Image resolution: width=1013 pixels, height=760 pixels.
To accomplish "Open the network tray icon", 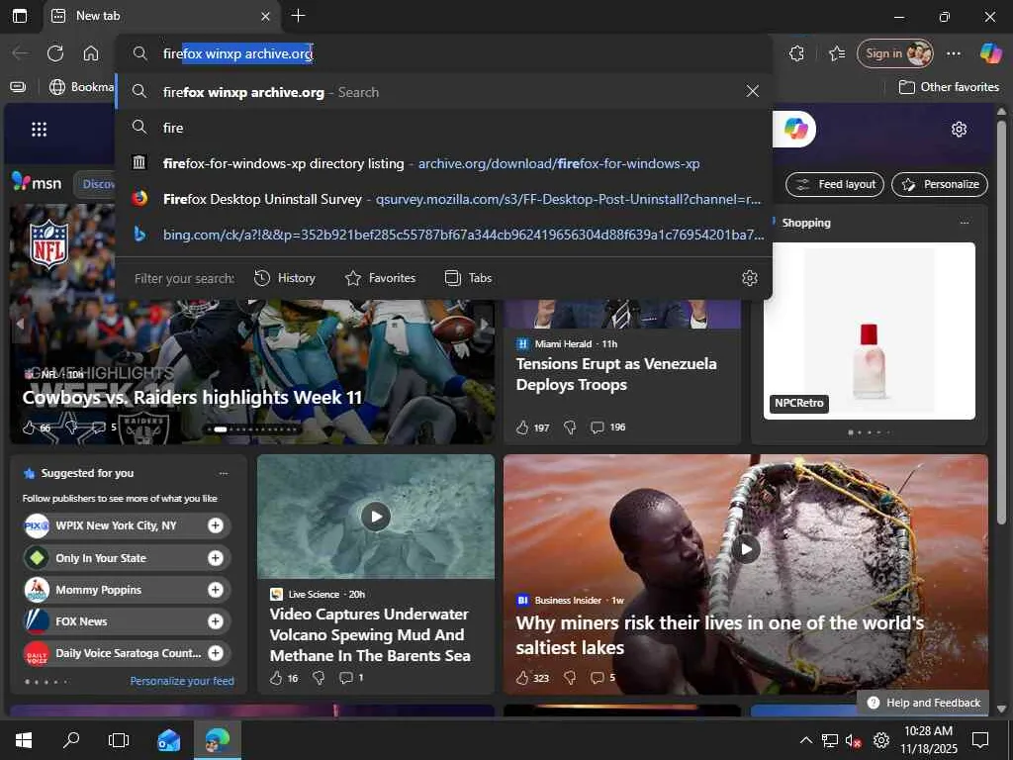I will point(830,740).
